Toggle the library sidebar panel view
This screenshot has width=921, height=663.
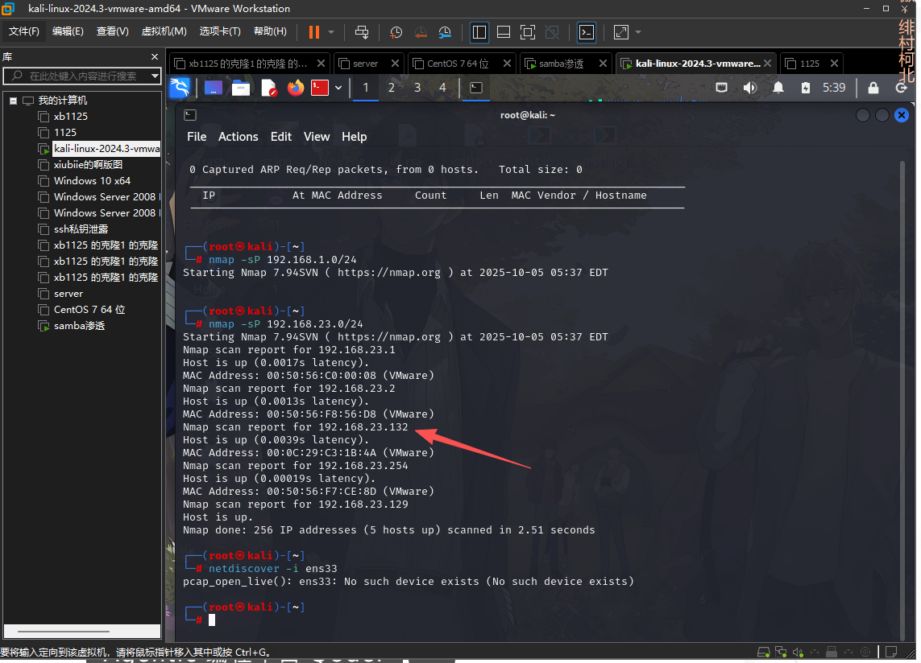479,32
